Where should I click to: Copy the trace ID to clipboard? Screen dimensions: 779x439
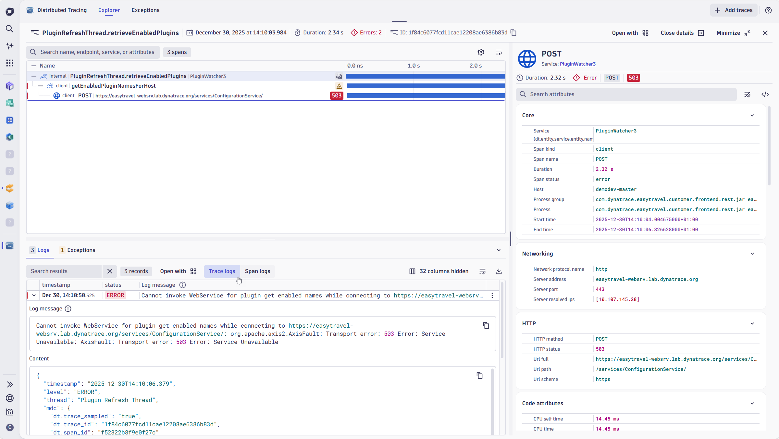tap(513, 33)
